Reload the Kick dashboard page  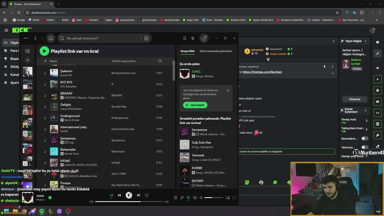point(19,13)
